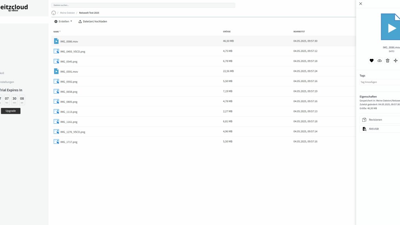Click the Dateien suchen search field
400x225 pixels.
143,5
